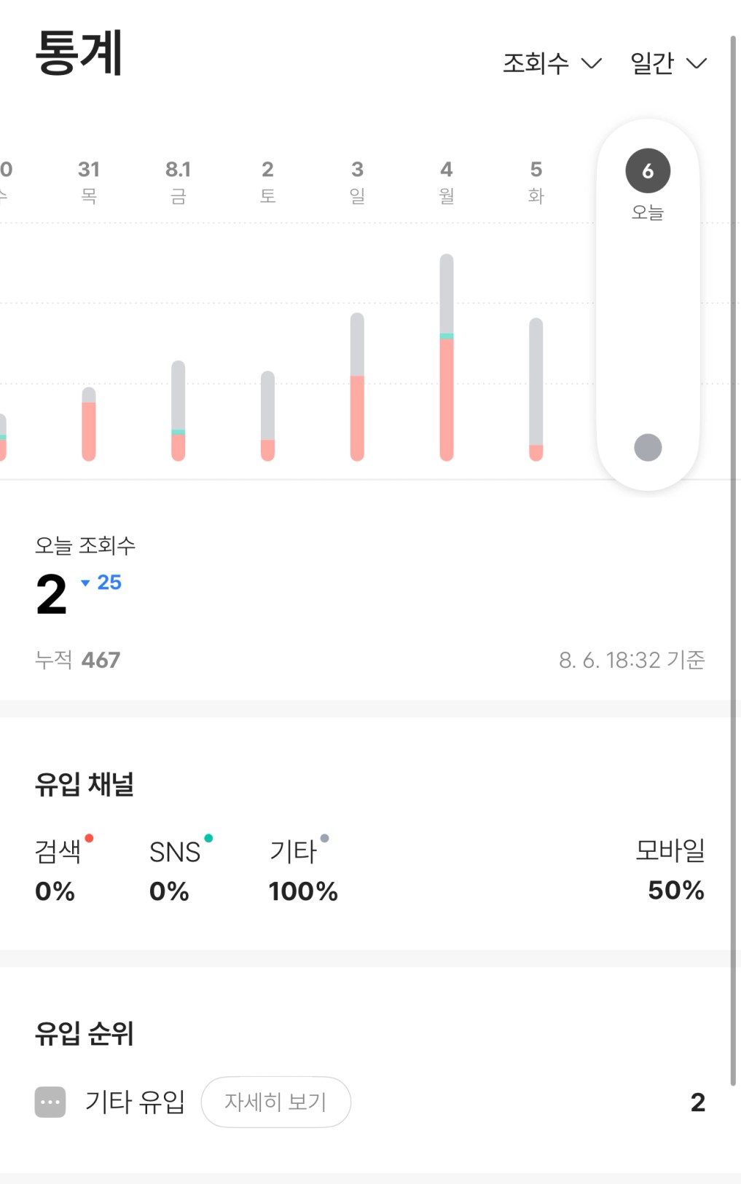Click date 2 토 in the chart header

[x=268, y=181]
